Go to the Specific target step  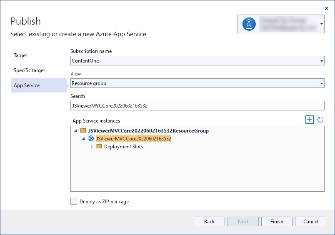pyautogui.click(x=29, y=70)
